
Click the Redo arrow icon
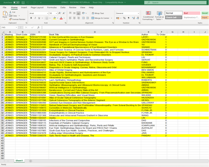click(x=34, y=3)
